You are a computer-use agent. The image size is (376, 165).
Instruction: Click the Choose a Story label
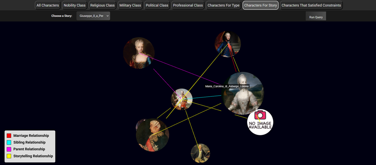point(62,16)
